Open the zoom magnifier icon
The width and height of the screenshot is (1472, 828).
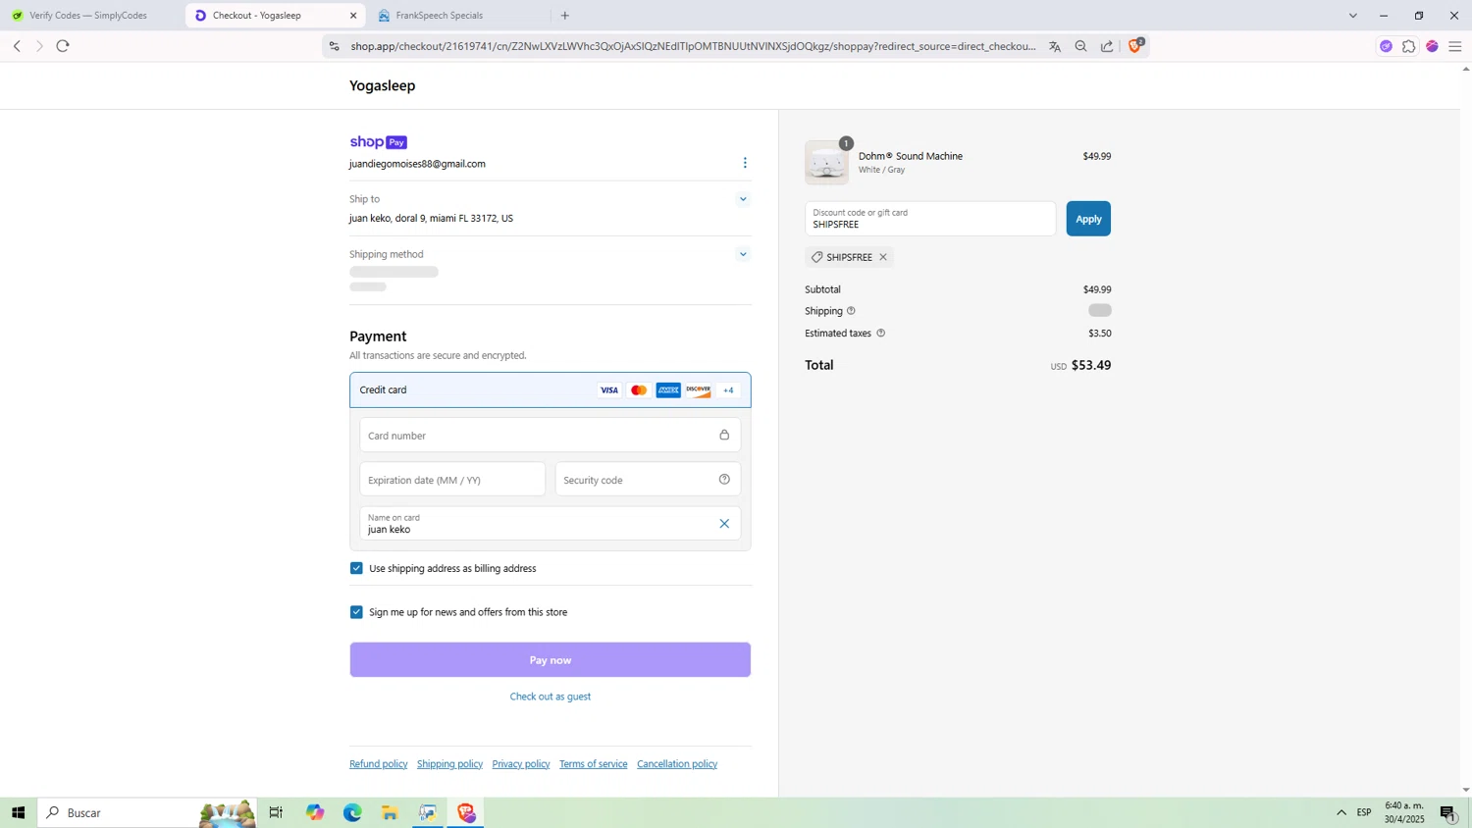pos(1080,46)
